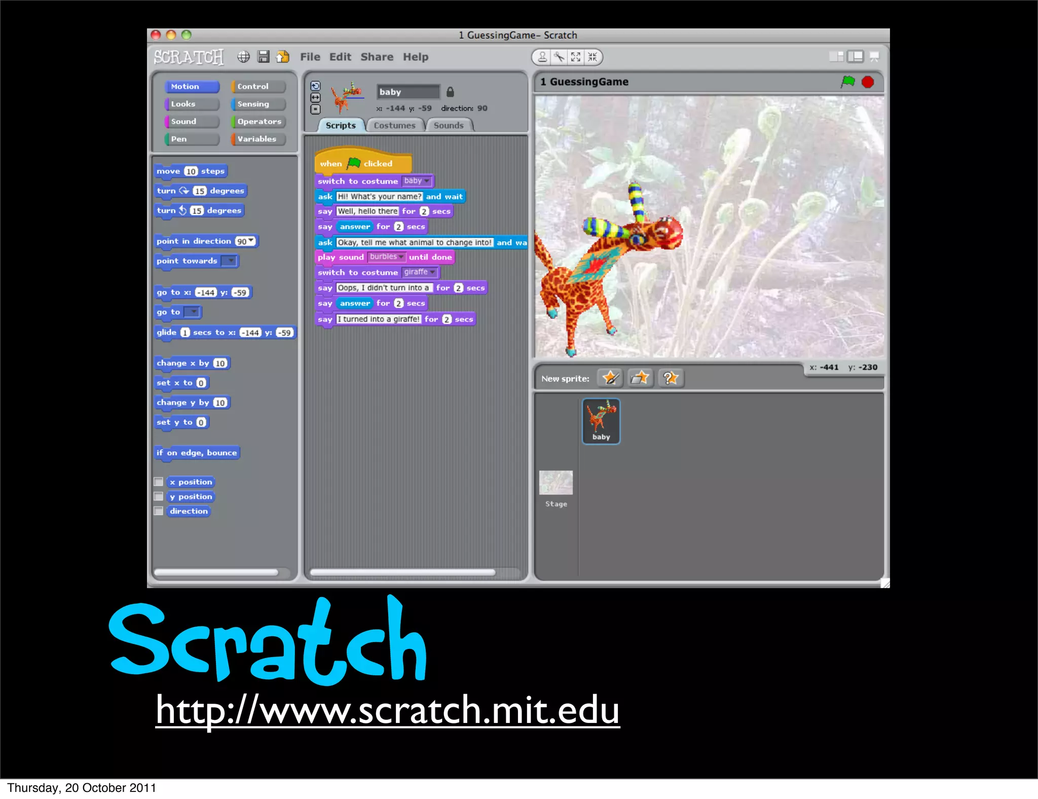Screen dimensions: 1038x799
Task: Switch to the Sounds tab
Action: [449, 125]
